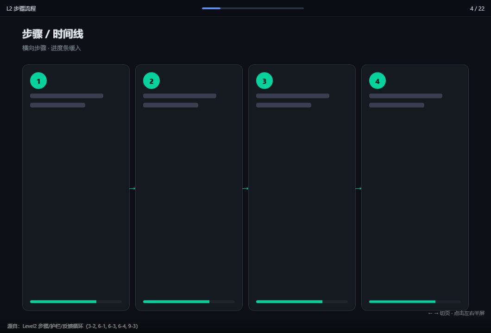
Task: Select the step 2 card
Action: [189, 188]
